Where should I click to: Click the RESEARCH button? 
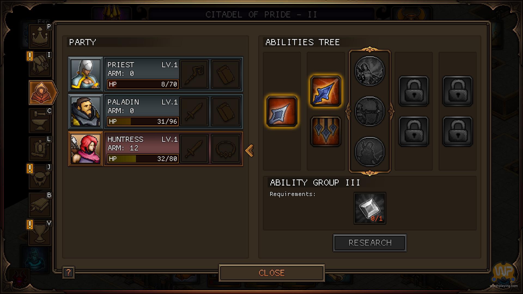click(370, 243)
